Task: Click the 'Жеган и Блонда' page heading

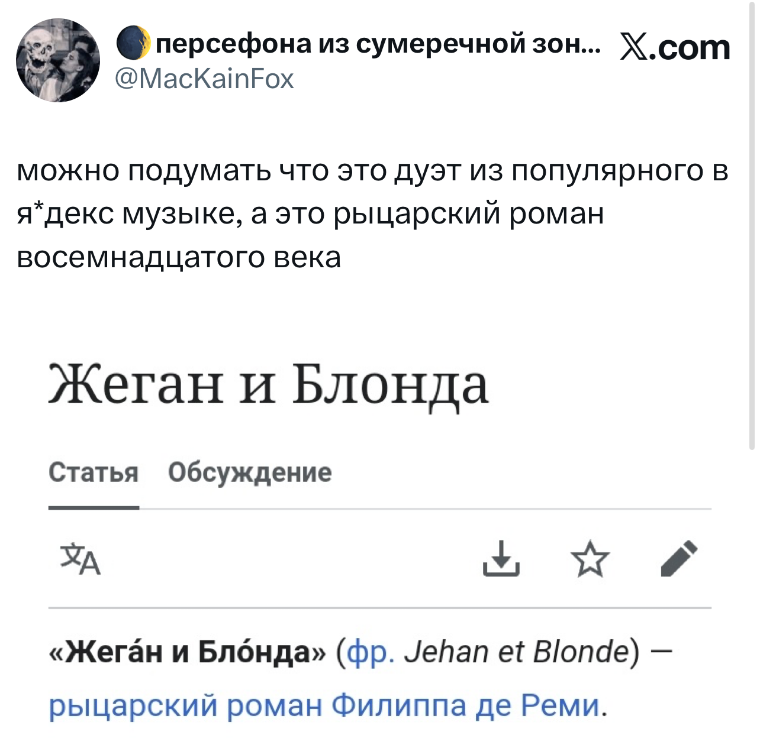Action: tap(269, 386)
